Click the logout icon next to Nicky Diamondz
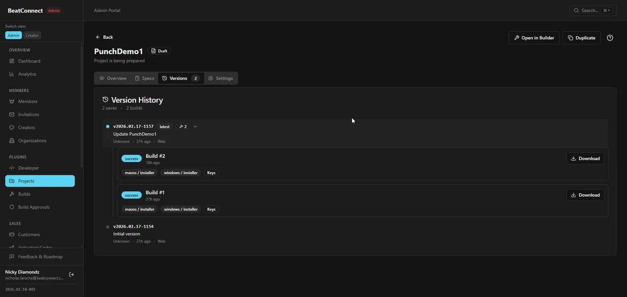 click(70, 274)
